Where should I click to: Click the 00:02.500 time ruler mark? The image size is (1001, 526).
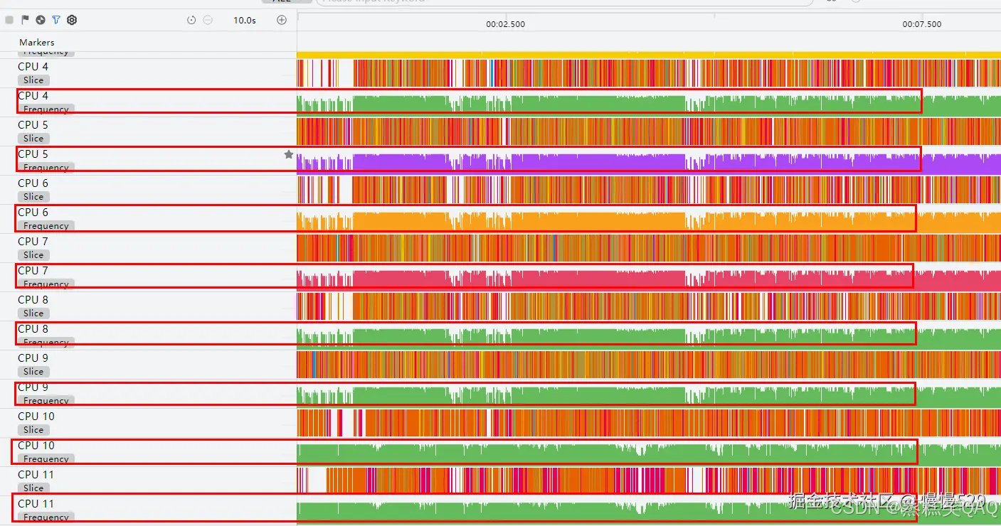506,24
